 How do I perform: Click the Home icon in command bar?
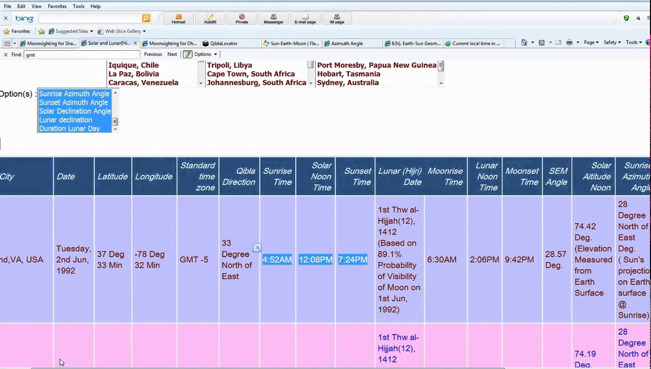(x=524, y=43)
